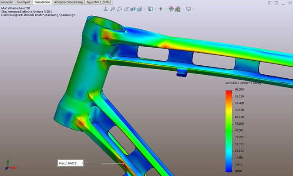
Task: Collapse the panel with left arrow button
Action: click(x=270, y=3)
